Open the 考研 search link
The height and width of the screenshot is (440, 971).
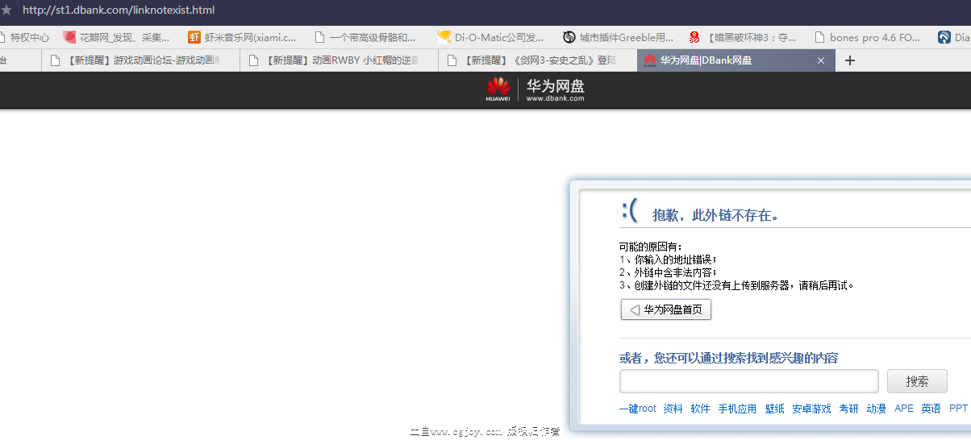[849, 409]
